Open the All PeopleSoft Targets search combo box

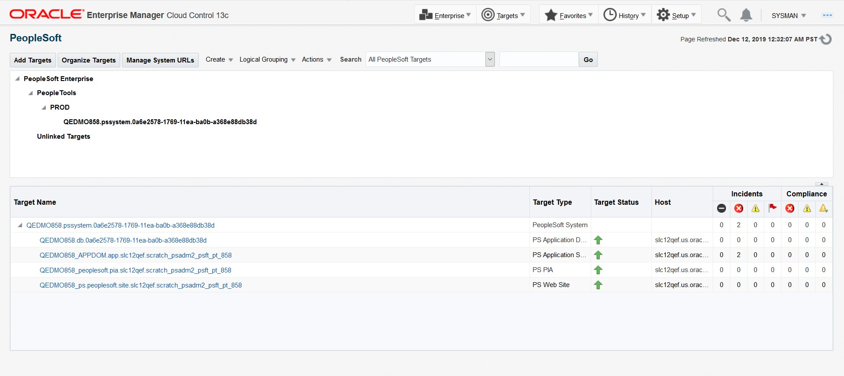click(430, 59)
